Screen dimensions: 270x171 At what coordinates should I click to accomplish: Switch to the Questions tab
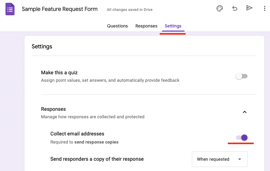(117, 26)
